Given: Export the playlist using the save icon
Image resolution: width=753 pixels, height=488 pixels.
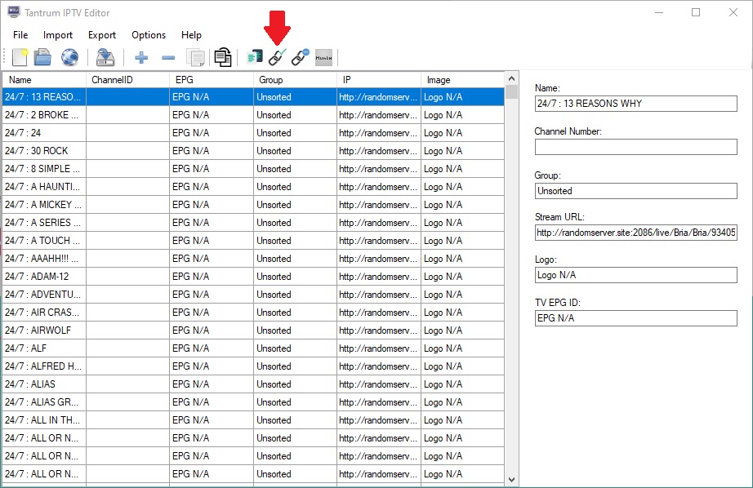Looking at the screenshot, I should click(105, 57).
